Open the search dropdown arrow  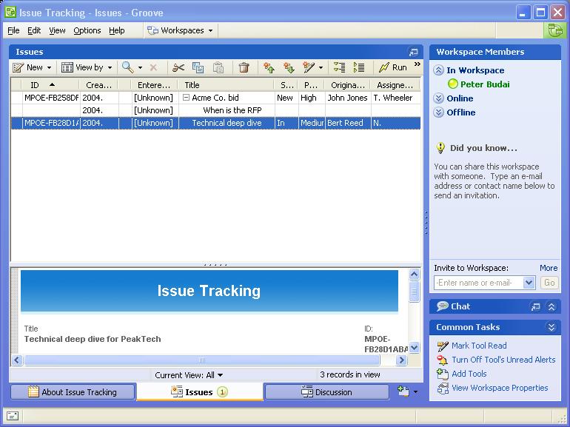click(140, 68)
